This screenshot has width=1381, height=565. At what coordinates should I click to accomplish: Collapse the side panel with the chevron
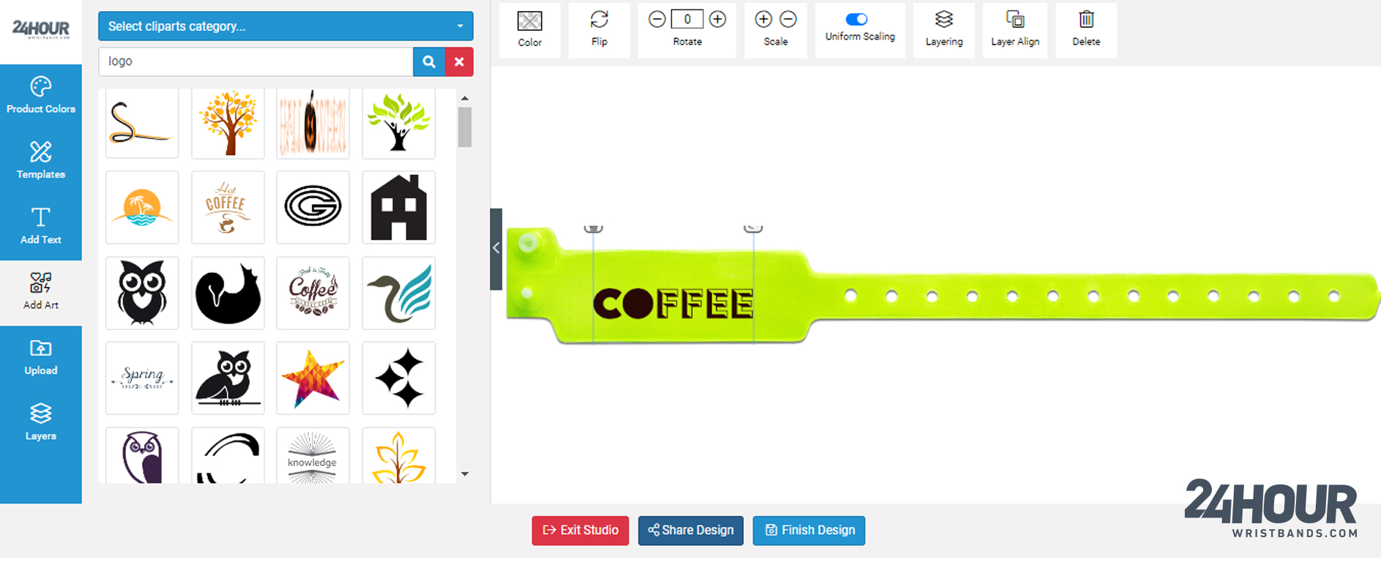[496, 249]
